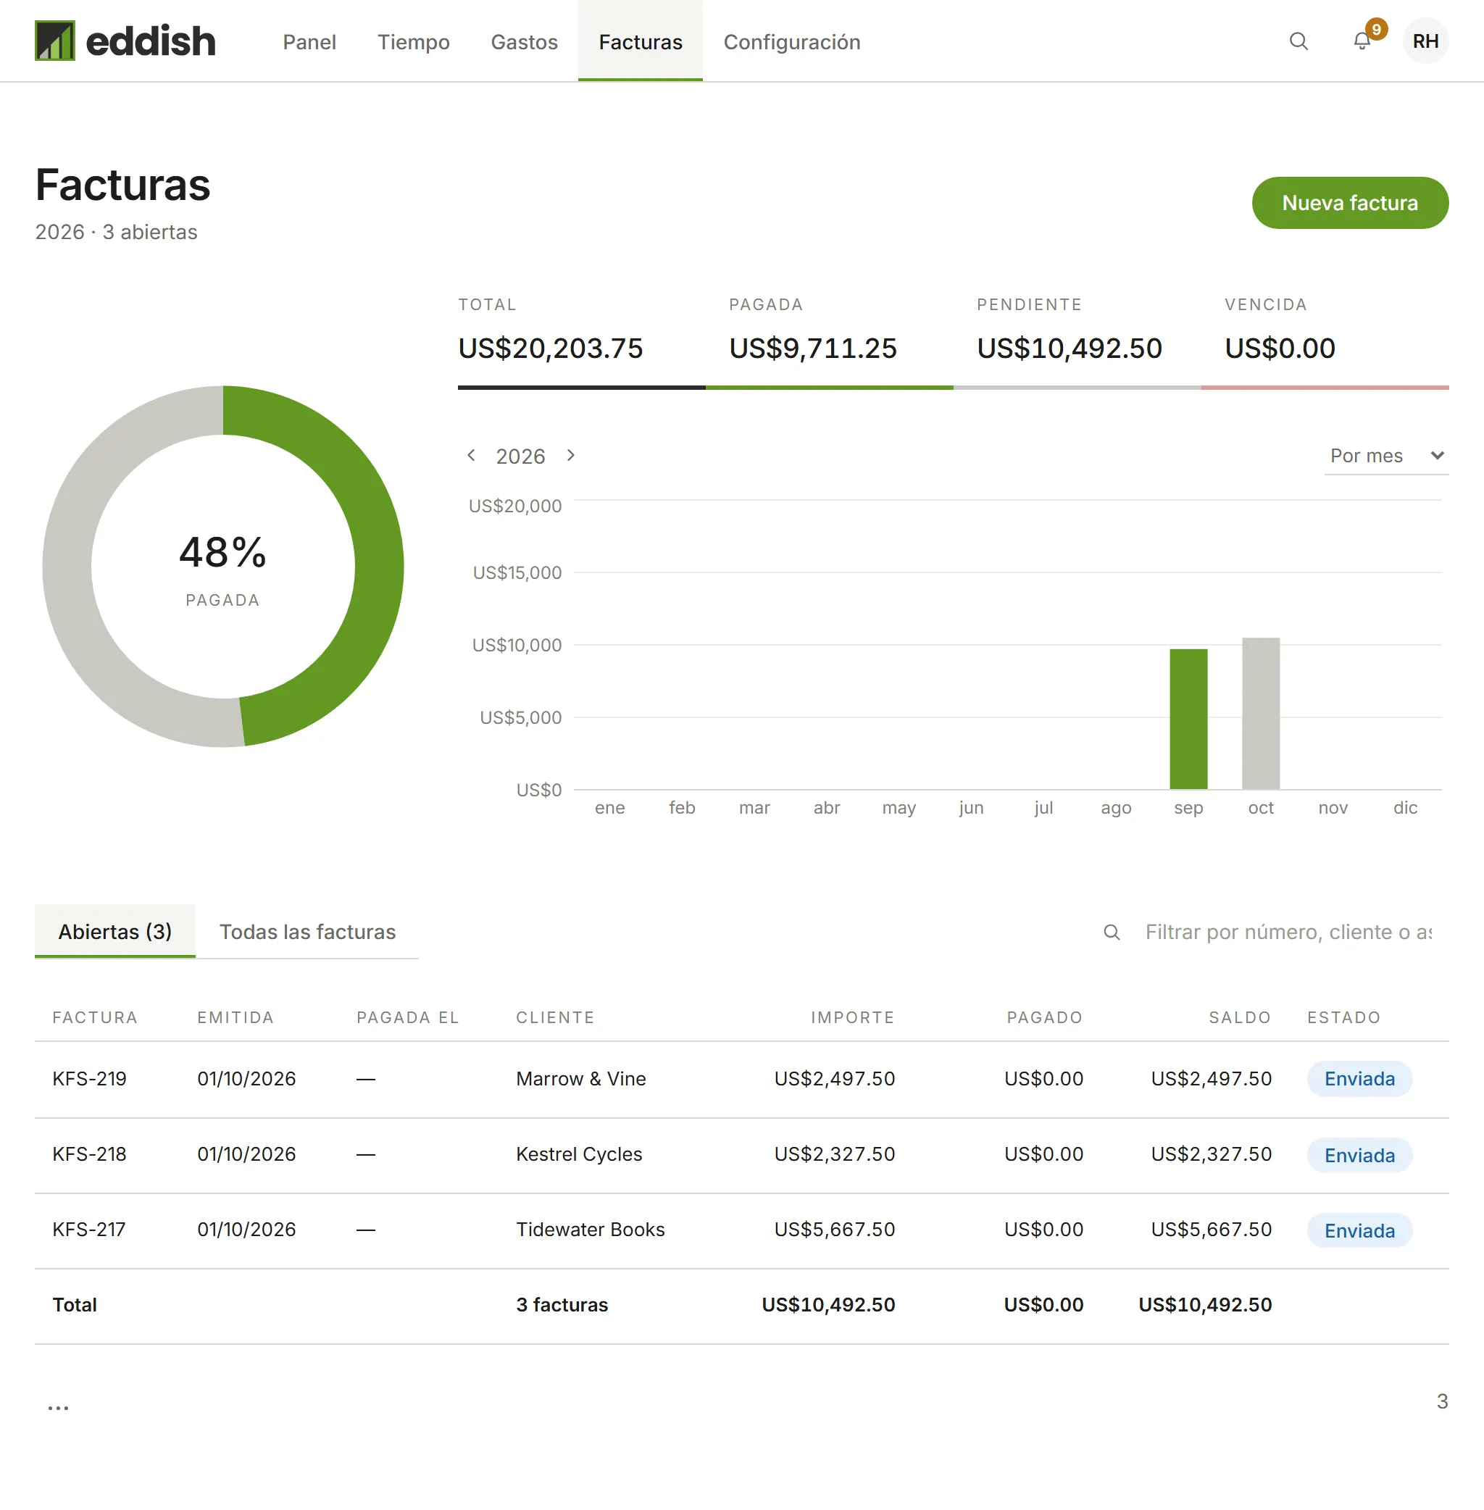
Task: Select the Pagada summary amount US$9,711.25
Action: [812, 349]
